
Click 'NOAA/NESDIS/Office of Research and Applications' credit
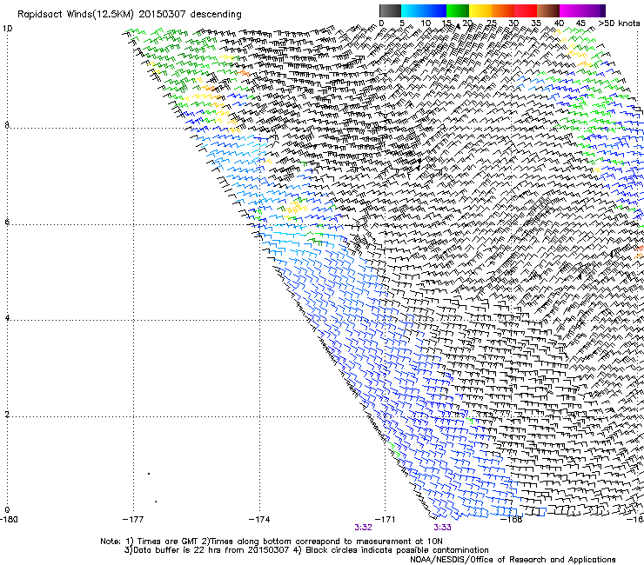tap(513, 560)
